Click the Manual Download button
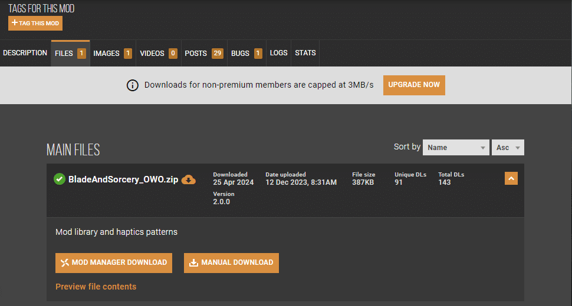572x306 pixels. tap(231, 262)
